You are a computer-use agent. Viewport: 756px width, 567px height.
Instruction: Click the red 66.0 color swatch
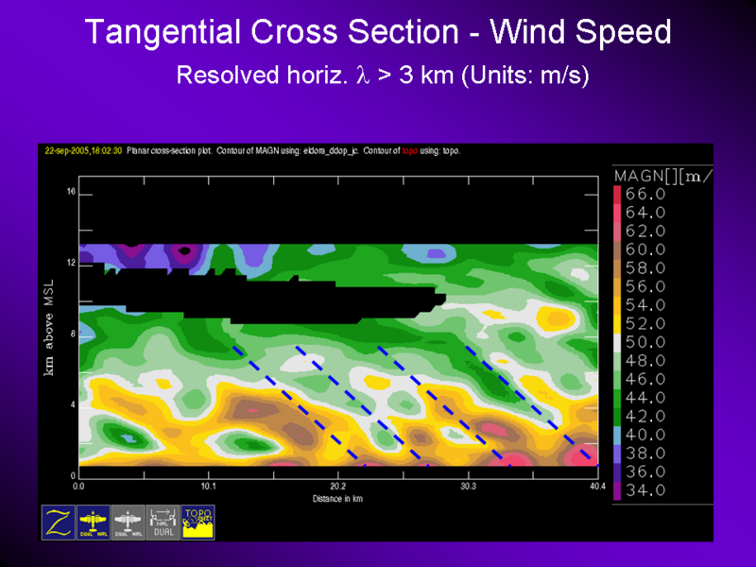coord(617,195)
